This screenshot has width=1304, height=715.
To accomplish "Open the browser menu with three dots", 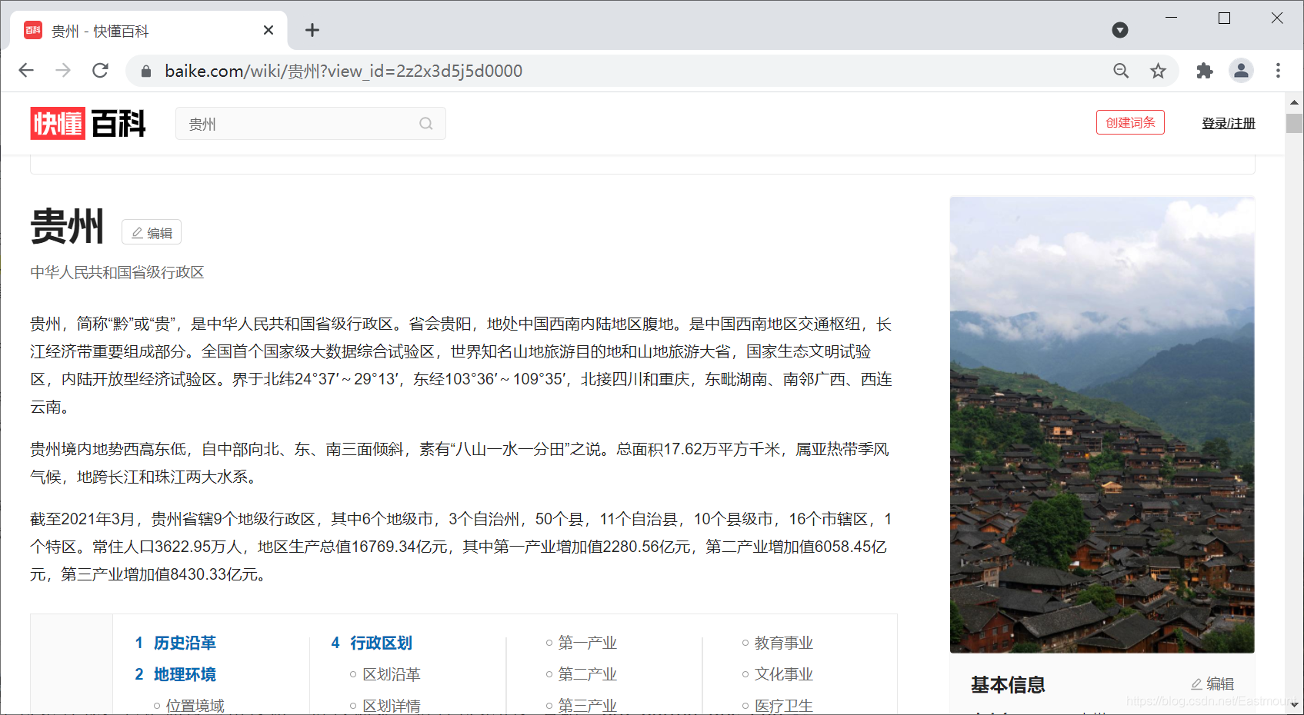I will click(x=1278, y=70).
